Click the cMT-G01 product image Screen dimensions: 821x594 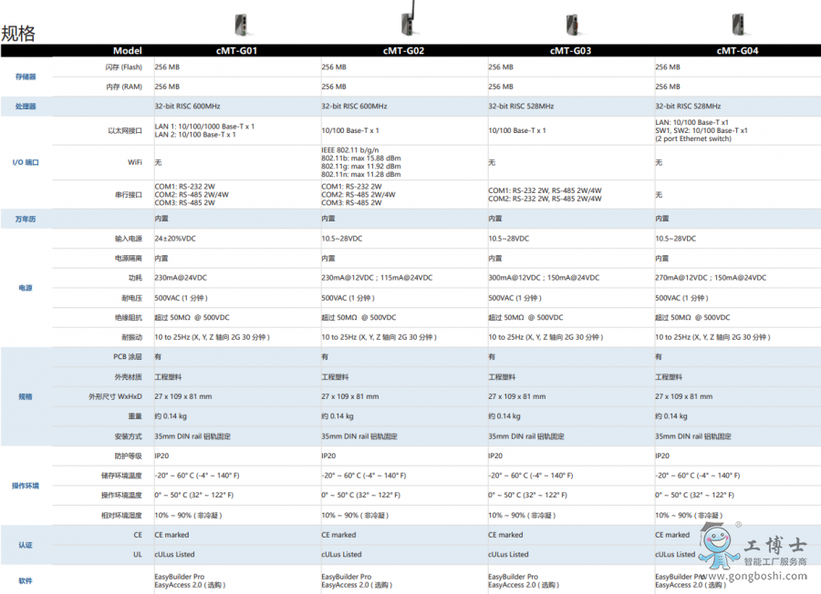click(x=239, y=24)
